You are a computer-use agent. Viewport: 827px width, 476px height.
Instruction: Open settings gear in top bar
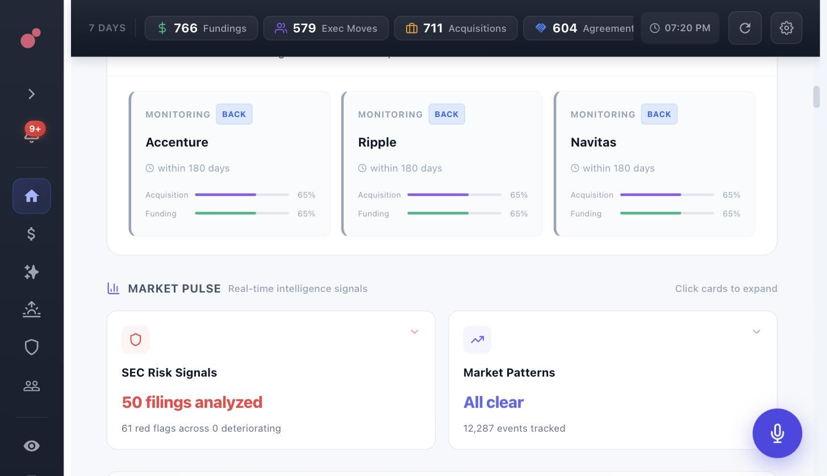pos(786,28)
